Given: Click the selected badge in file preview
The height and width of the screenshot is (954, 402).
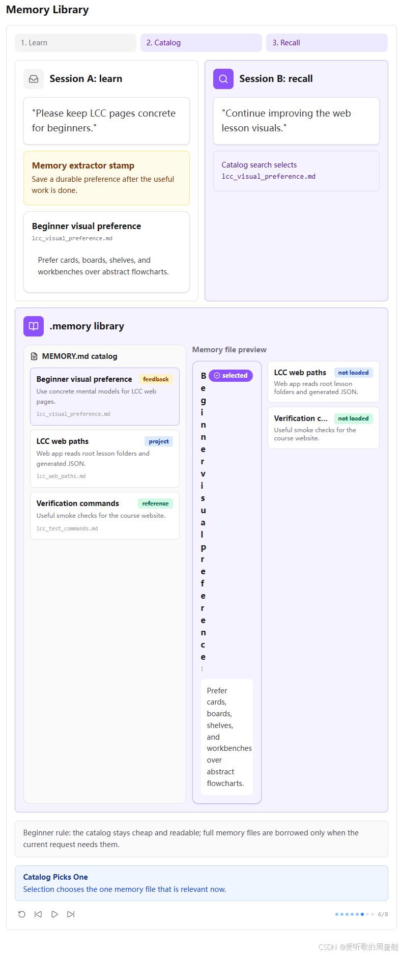Looking at the screenshot, I should coord(231,376).
